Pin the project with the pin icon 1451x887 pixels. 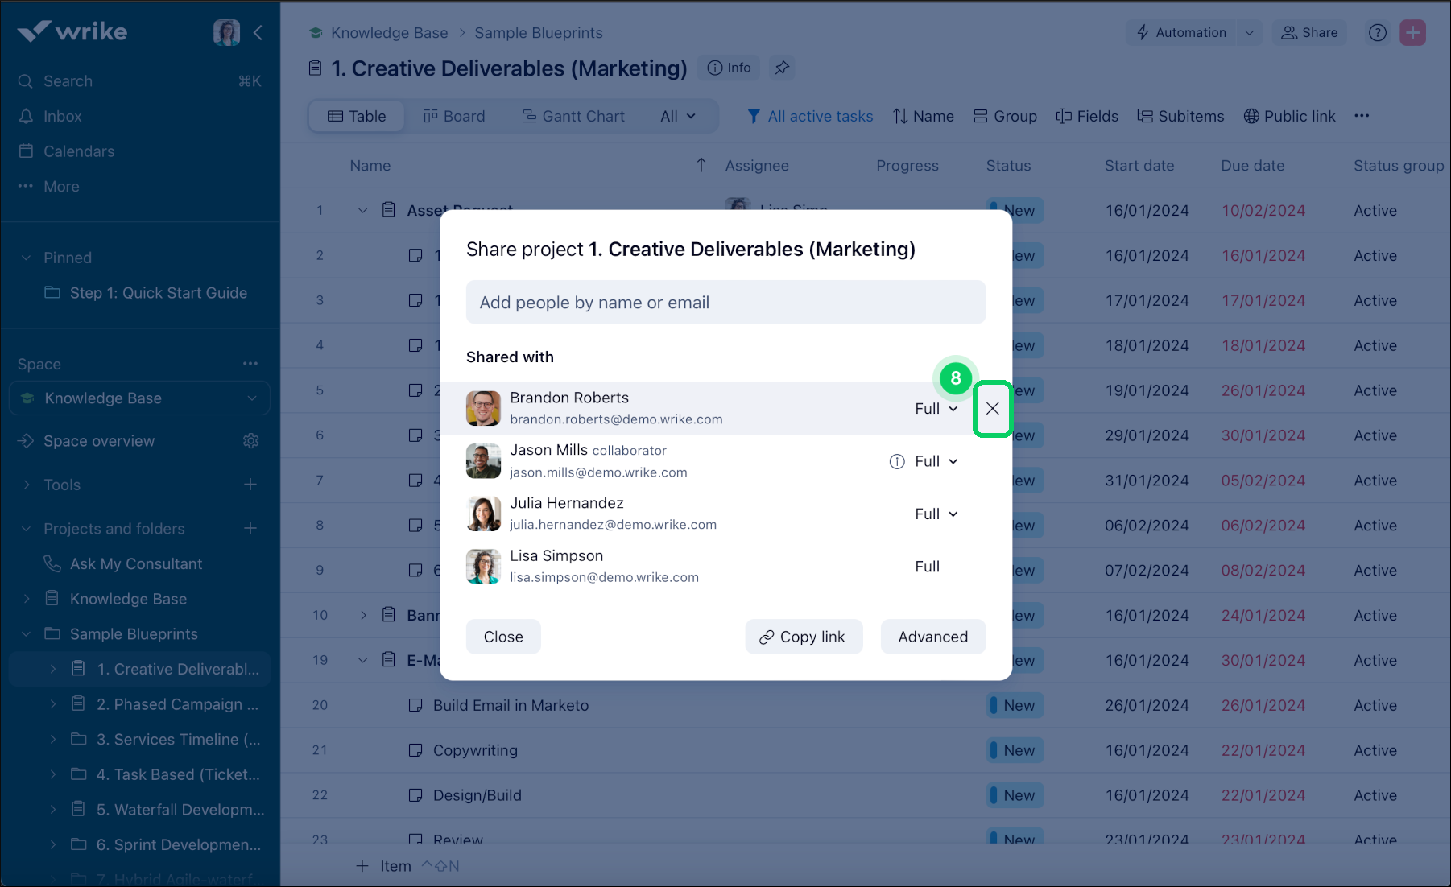781,68
